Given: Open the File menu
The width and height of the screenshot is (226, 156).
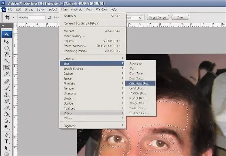Looking at the screenshot, I should (x=10, y=10).
